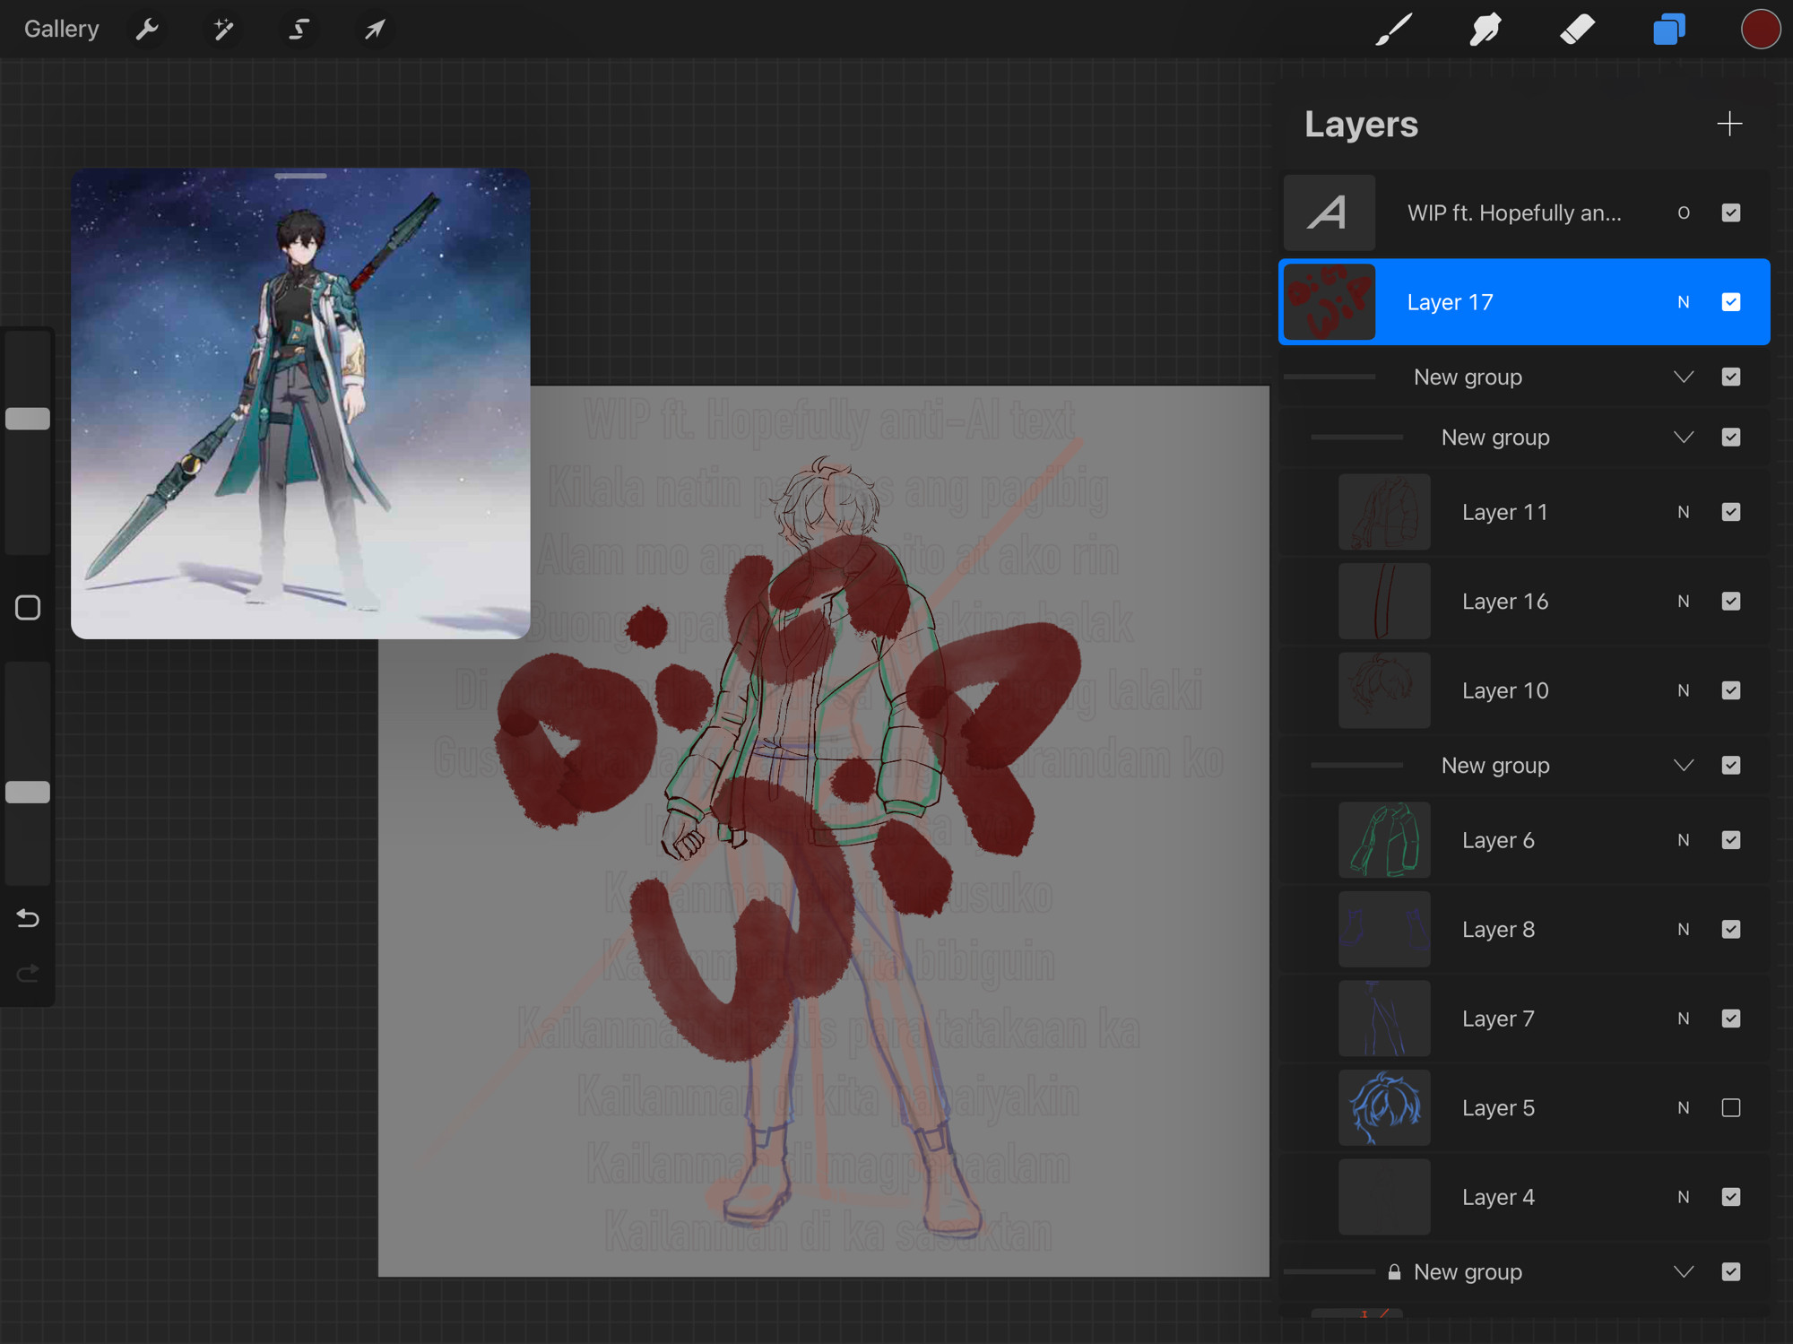Image resolution: width=1793 pixels, height=1344 pixels.
Task: Return to the Gallery
Action: click(x=61, y=29)
